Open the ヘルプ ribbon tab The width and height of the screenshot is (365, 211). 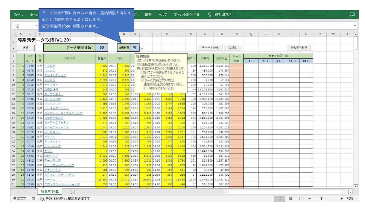click(163, 15)
